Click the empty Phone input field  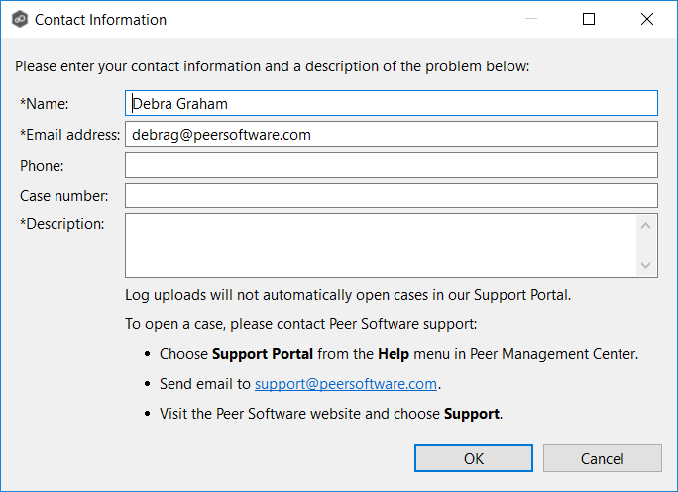[391, 165]
